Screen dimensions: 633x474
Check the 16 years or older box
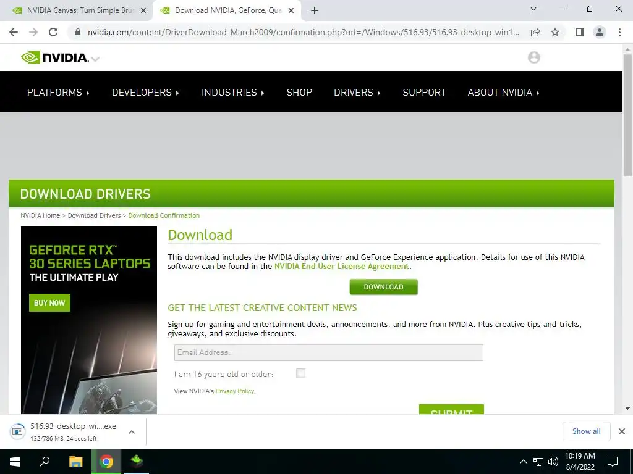pos(301,373)
